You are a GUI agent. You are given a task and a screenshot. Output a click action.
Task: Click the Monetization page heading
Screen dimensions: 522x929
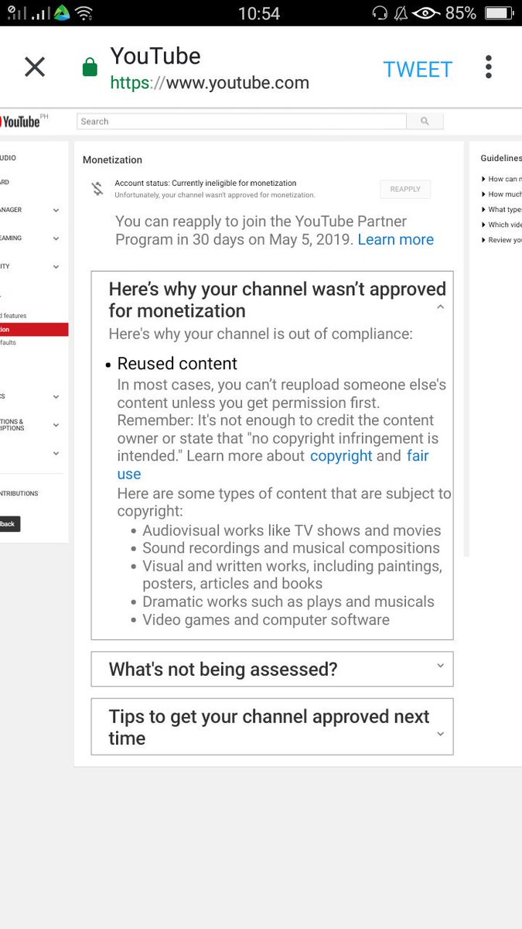point(113,160)
